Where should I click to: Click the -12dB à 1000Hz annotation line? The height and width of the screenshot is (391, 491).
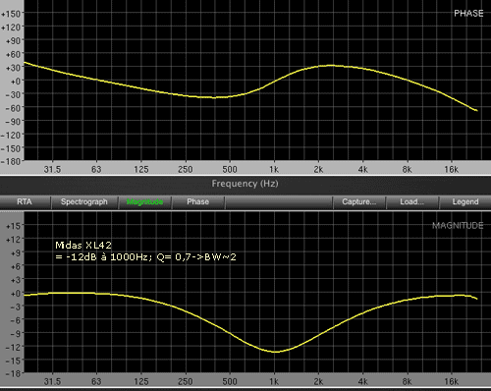[145, 257]
